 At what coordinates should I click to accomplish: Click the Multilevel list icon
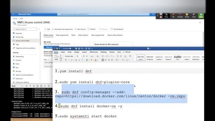click(x=112, y=56)
